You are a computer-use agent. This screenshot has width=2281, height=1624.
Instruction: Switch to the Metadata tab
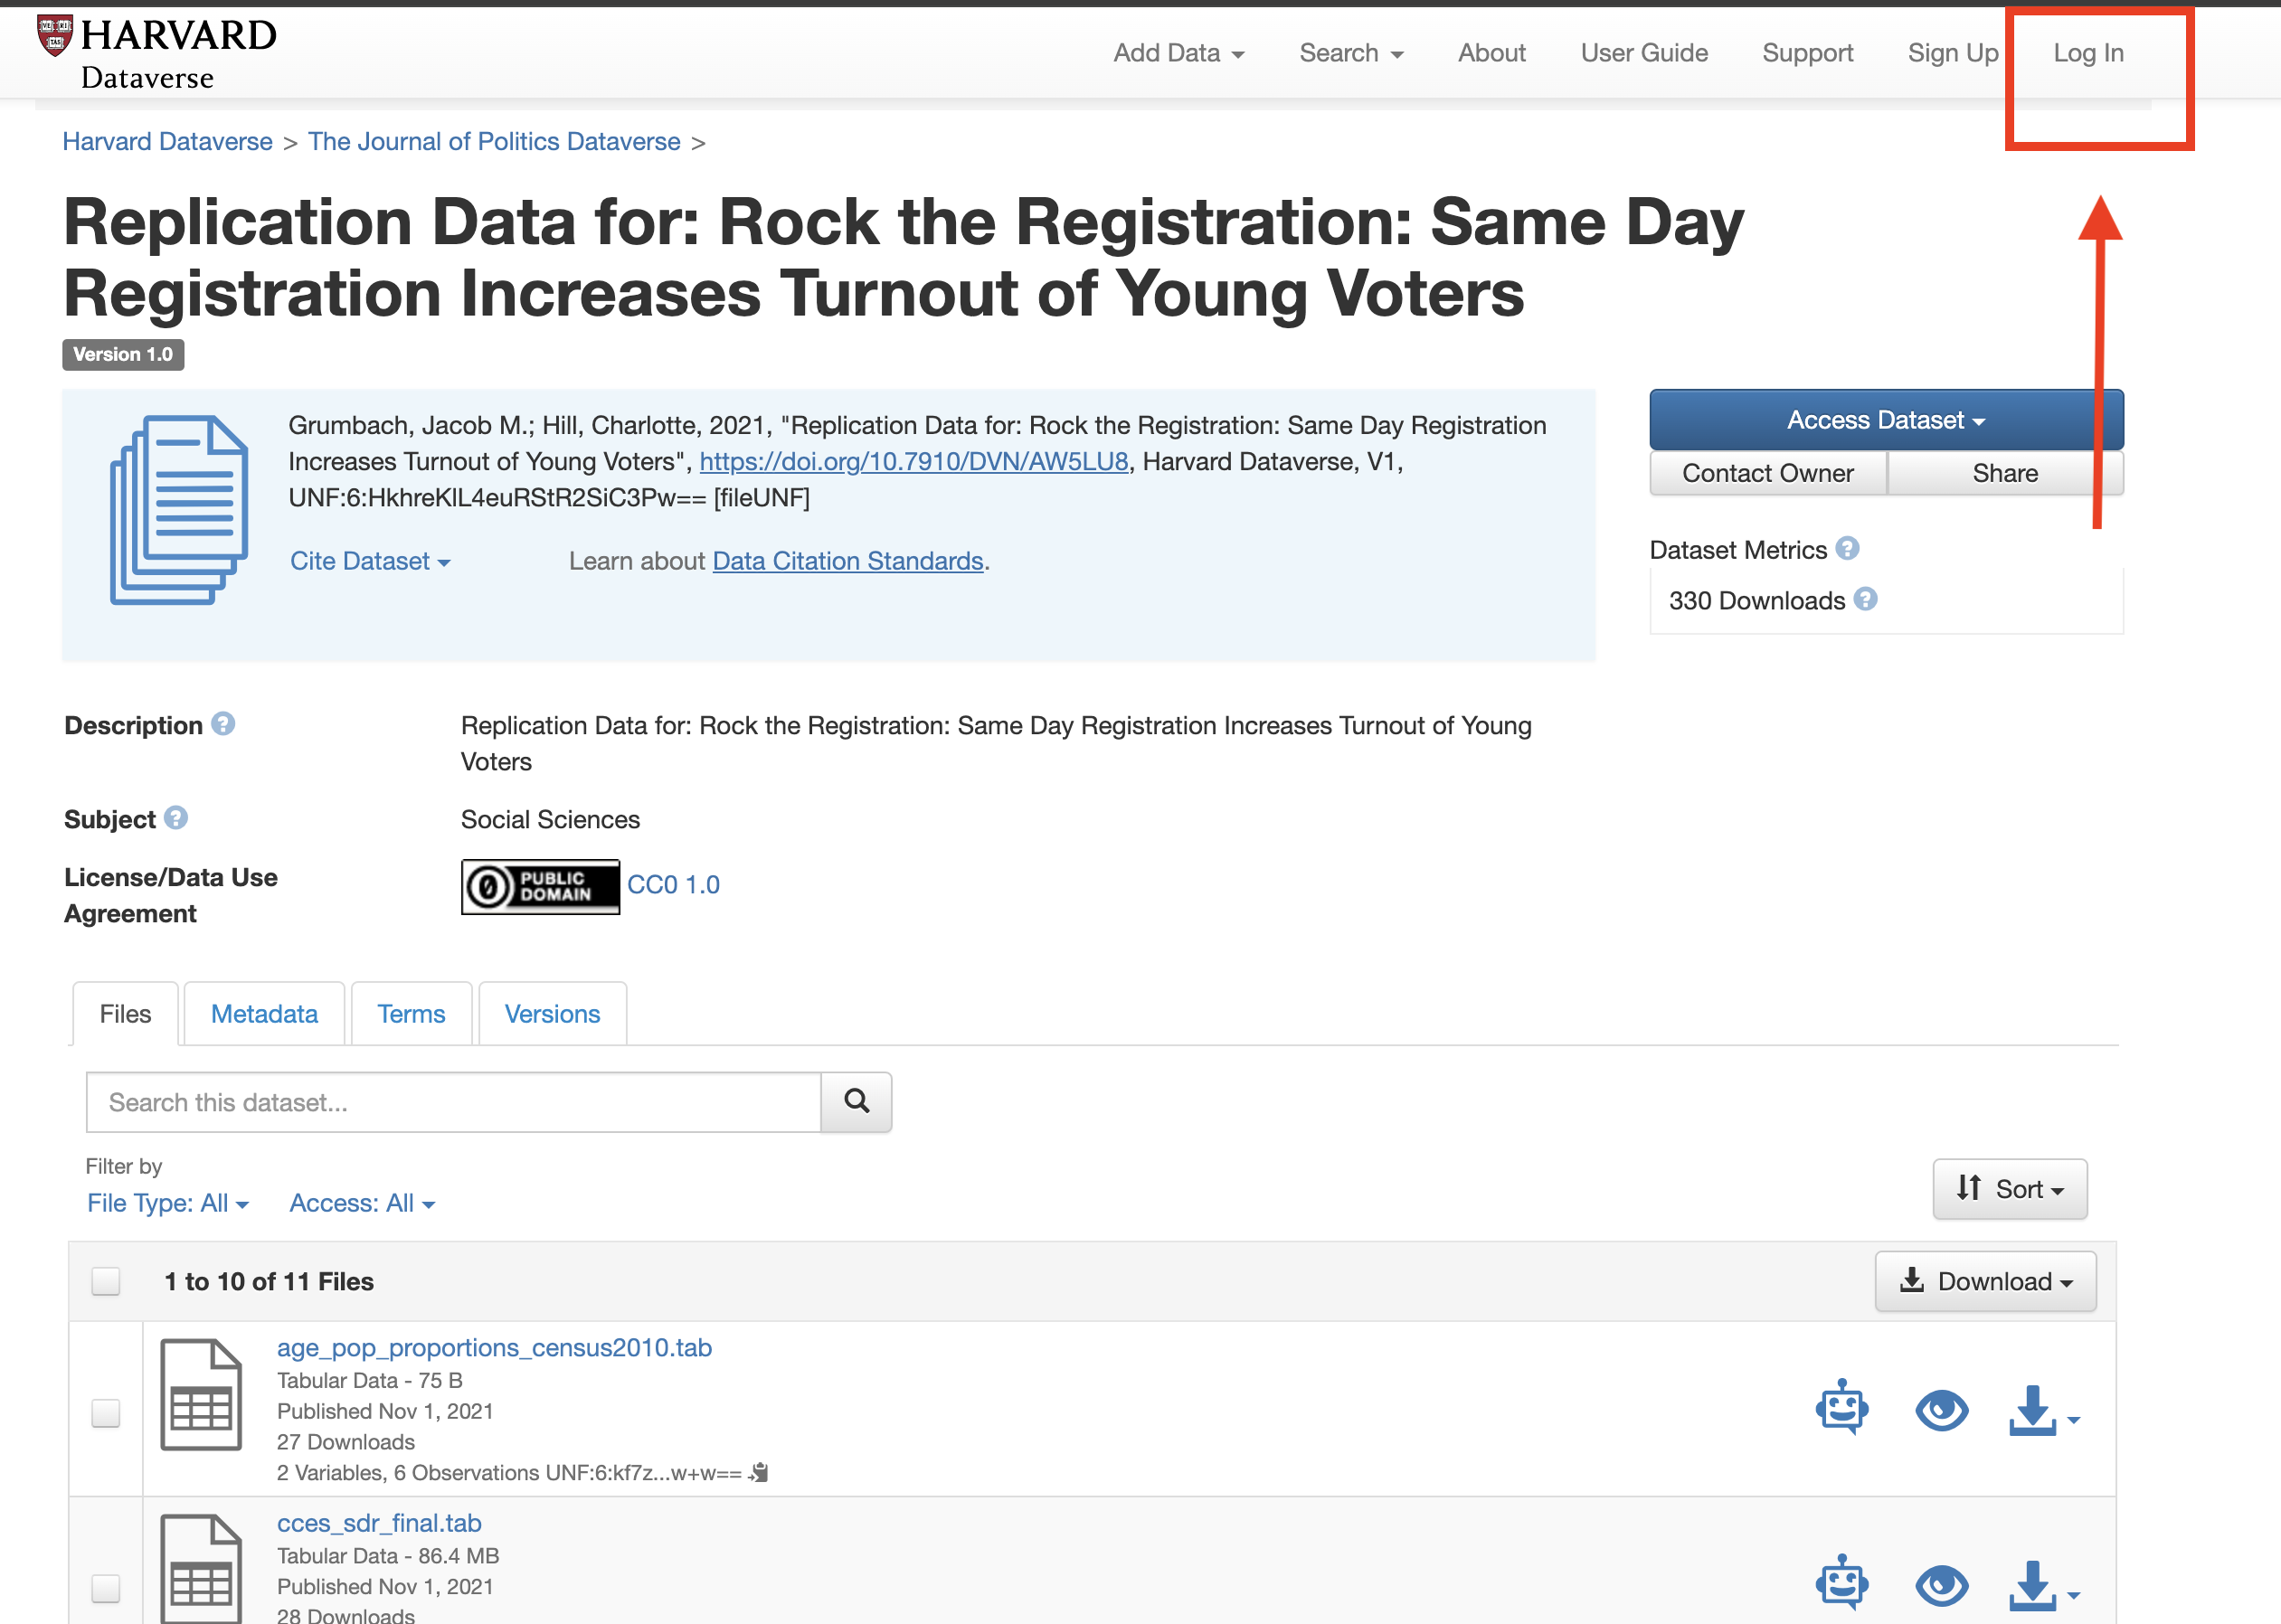pyautogui.click(x=264, y=1014)
